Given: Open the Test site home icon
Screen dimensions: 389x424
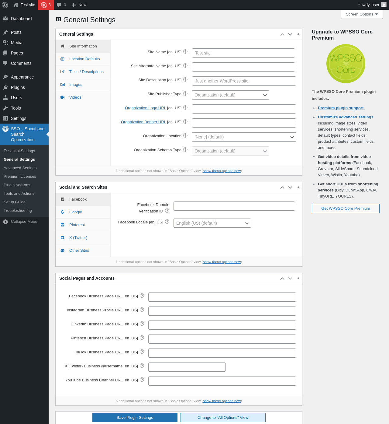Looking at the screenshot, I should coord(16,5).
